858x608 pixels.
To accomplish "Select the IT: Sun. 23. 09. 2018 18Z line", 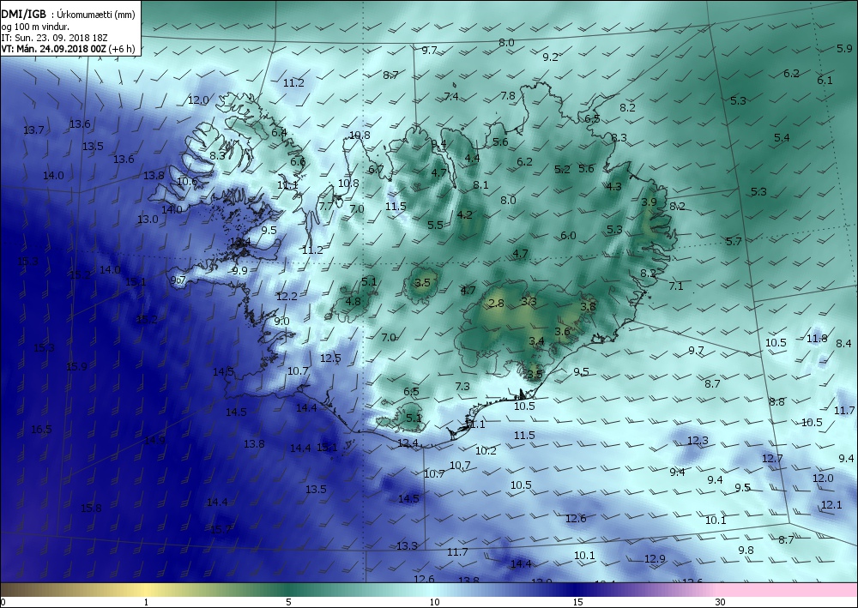I will click(x=53, y=38).
